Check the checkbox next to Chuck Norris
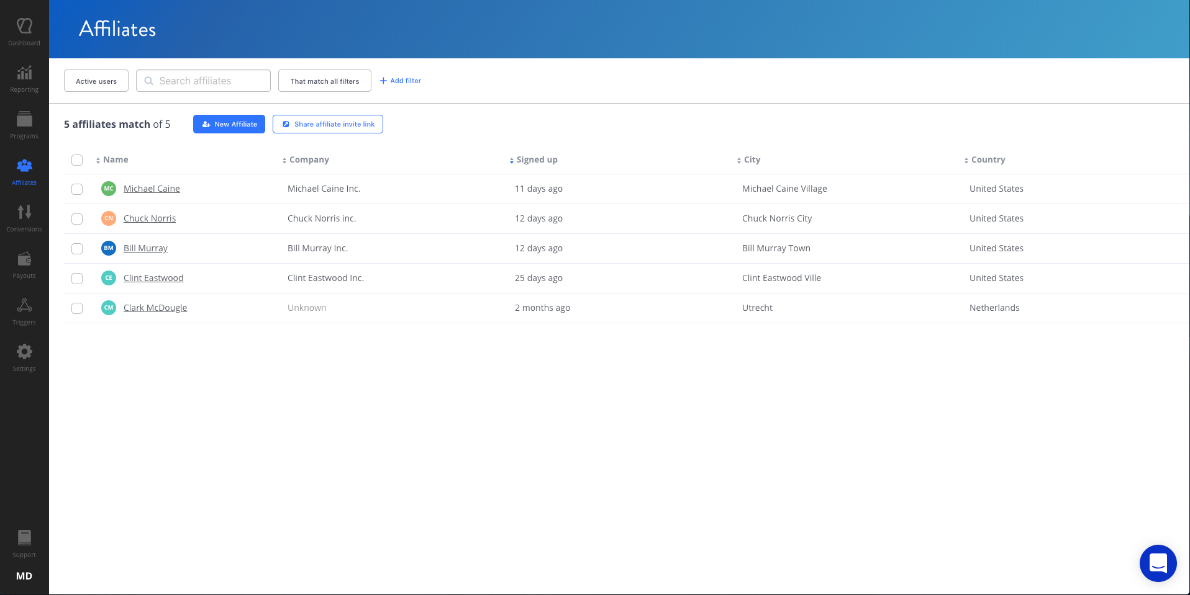1190x595 pixels. point(77,218)
